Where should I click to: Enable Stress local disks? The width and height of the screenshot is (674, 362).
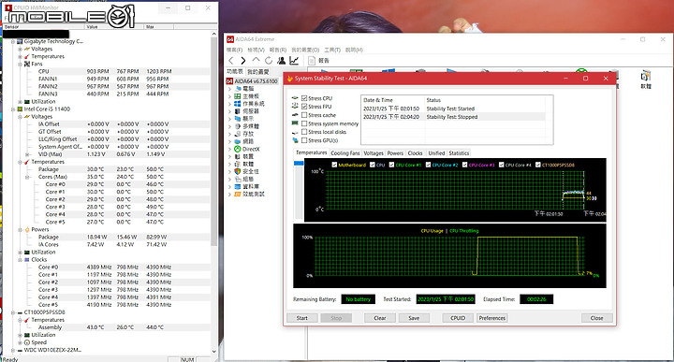click(304, 132)
